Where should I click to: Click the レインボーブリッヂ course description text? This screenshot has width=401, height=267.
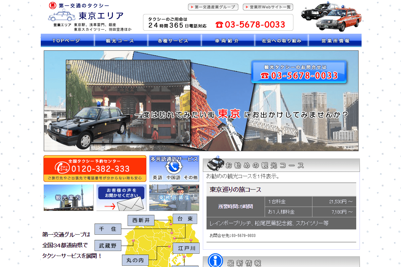(x=269, y=223)
